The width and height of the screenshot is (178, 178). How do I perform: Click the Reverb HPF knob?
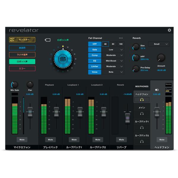click(136, 58)
